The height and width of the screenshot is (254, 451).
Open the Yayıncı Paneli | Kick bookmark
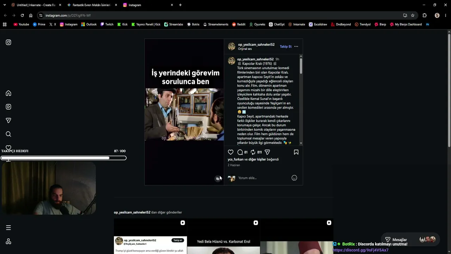click(x=146, y=24)
